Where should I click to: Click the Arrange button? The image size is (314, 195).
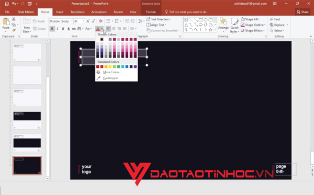[223, 25]
